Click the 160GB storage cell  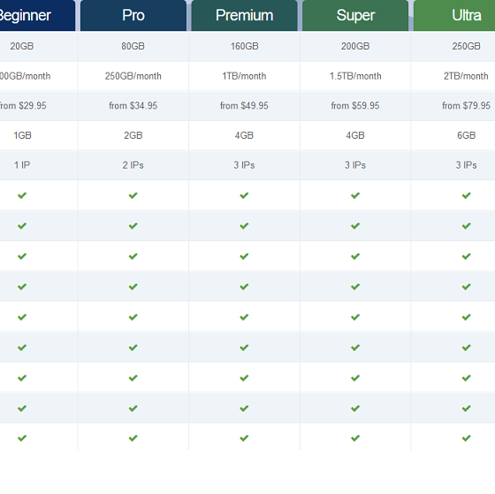(244, 46)
